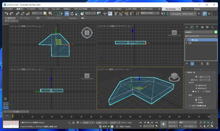This screenshot has width=220, height=131.
Task: Open the Hierarchy tab in command panel
Action: tap(197, 27)
